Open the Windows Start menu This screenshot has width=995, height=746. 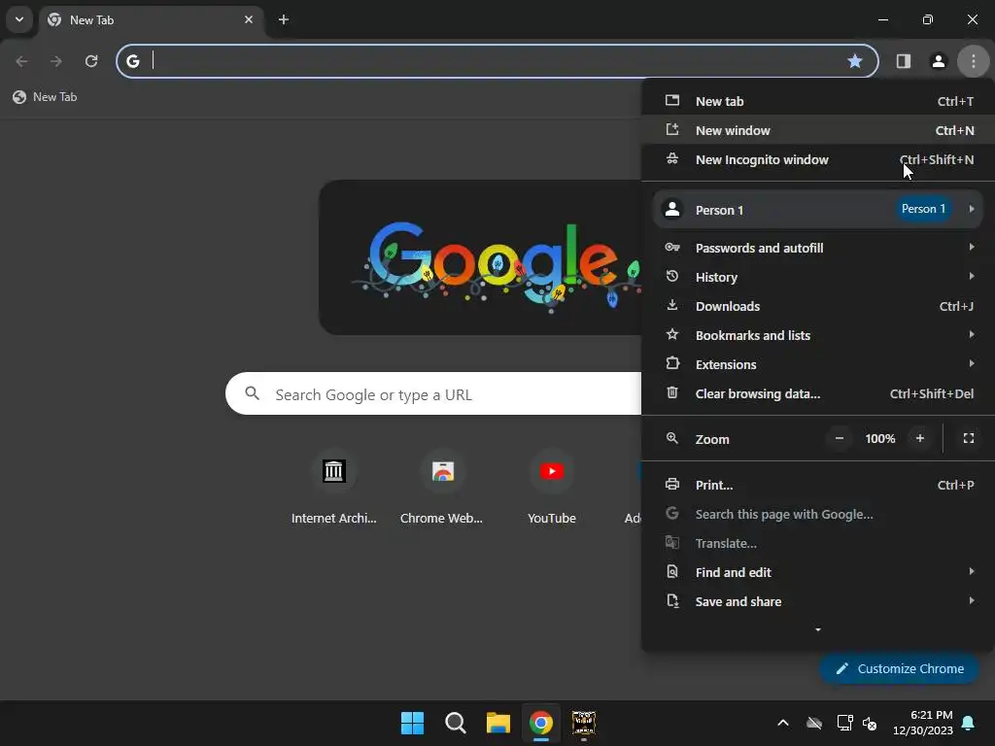click(x=412, y=723)
